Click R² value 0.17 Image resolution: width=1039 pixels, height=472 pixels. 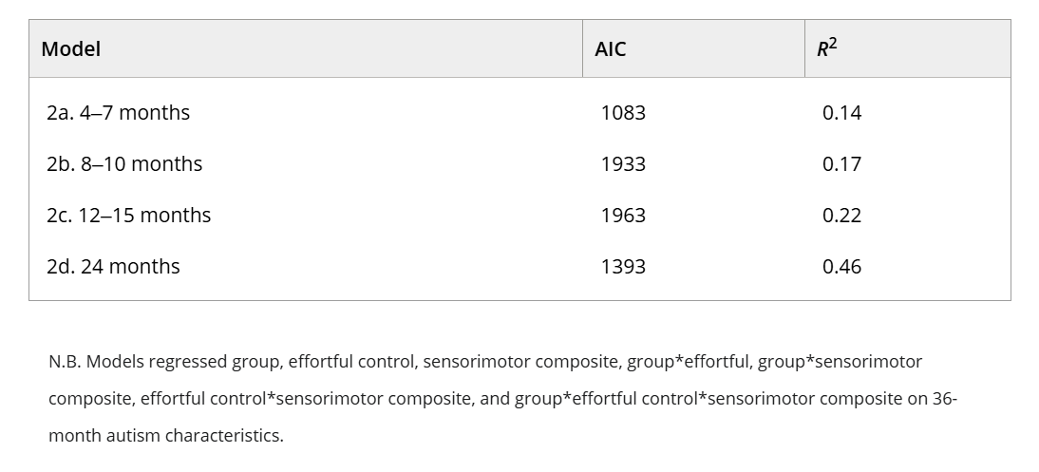[x=841, y=163]
